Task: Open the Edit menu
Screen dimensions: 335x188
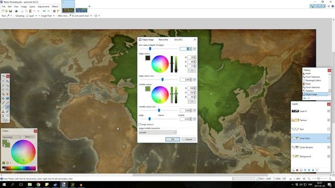Action: pos(9,7)
